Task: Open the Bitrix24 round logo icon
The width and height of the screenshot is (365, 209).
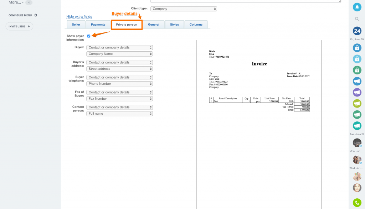Action: (357, 31)
